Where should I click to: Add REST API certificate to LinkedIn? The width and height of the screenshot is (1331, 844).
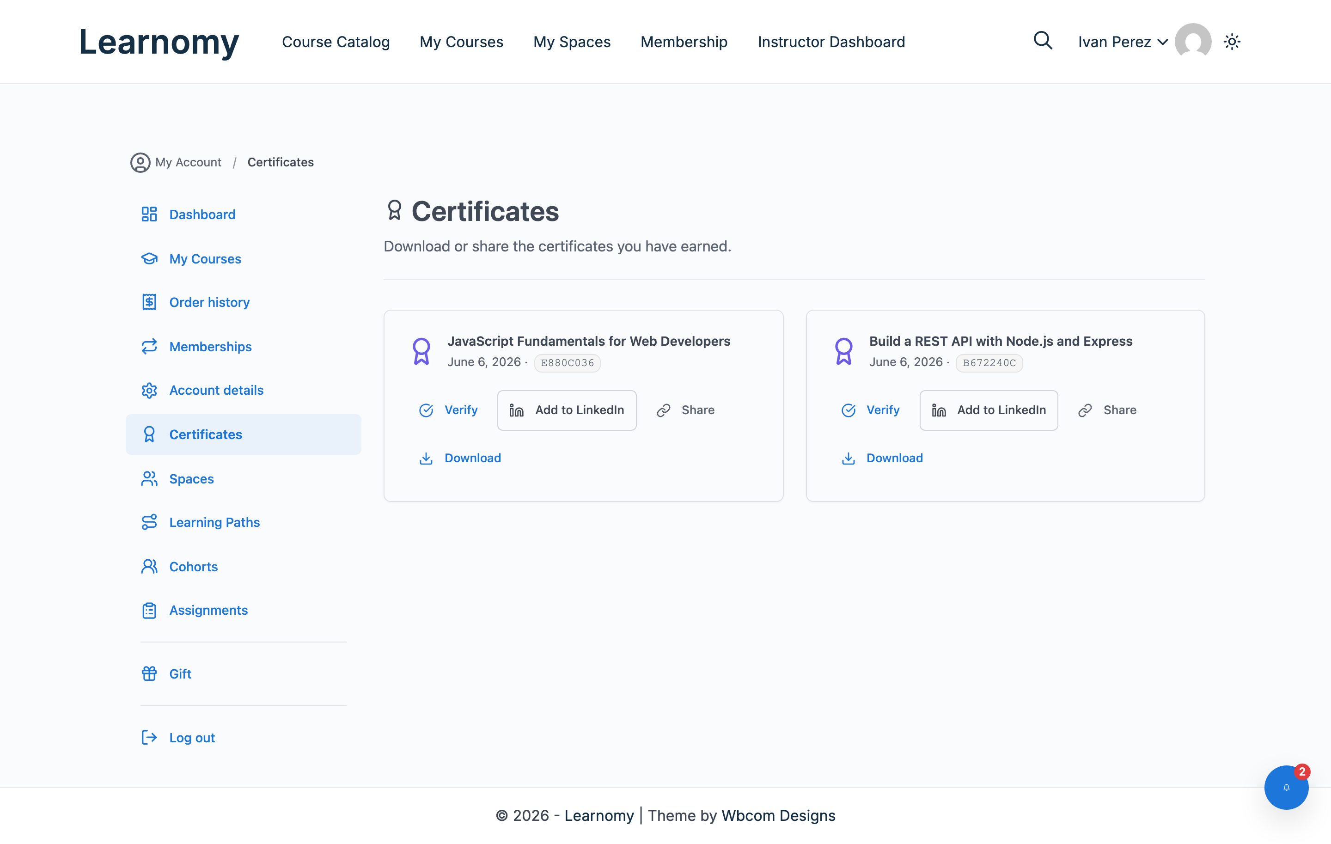pyautogui.click(x=988, y=410)
